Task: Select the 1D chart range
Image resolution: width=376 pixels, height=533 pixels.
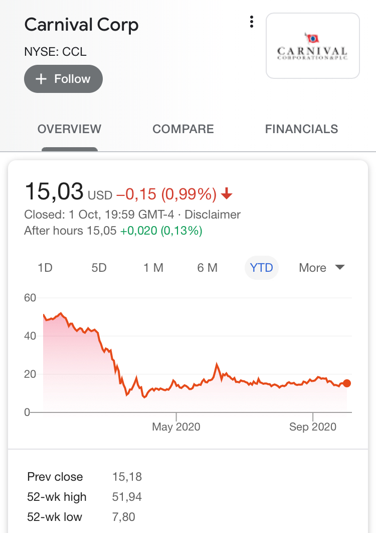Action: 45,268
